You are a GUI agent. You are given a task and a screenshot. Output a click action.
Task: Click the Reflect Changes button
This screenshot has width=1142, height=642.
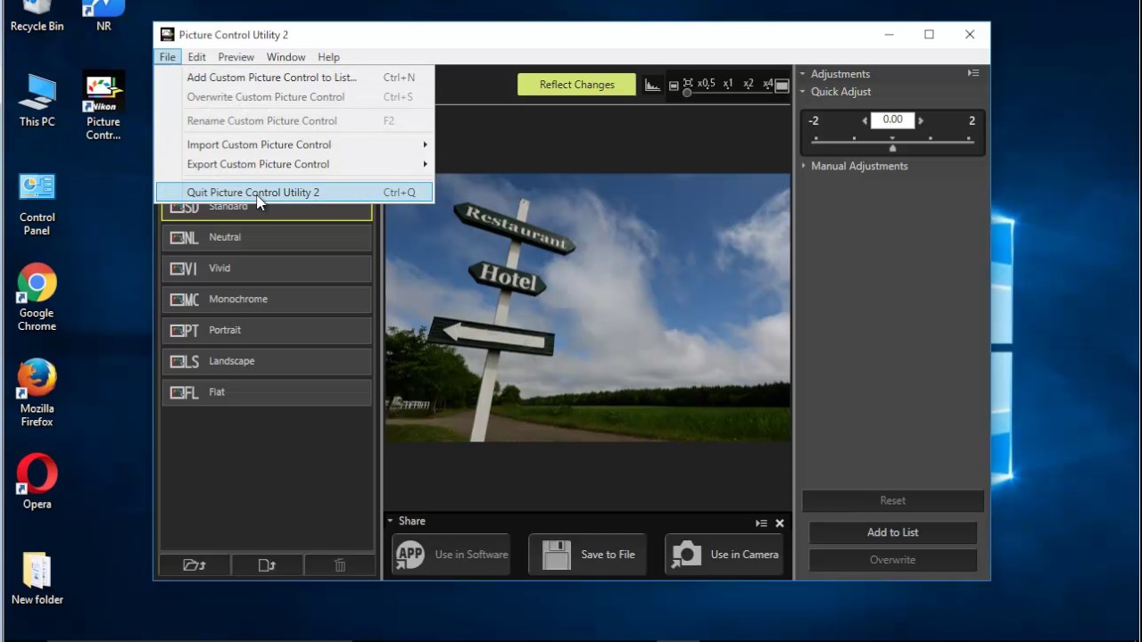(x=576, y=85)
